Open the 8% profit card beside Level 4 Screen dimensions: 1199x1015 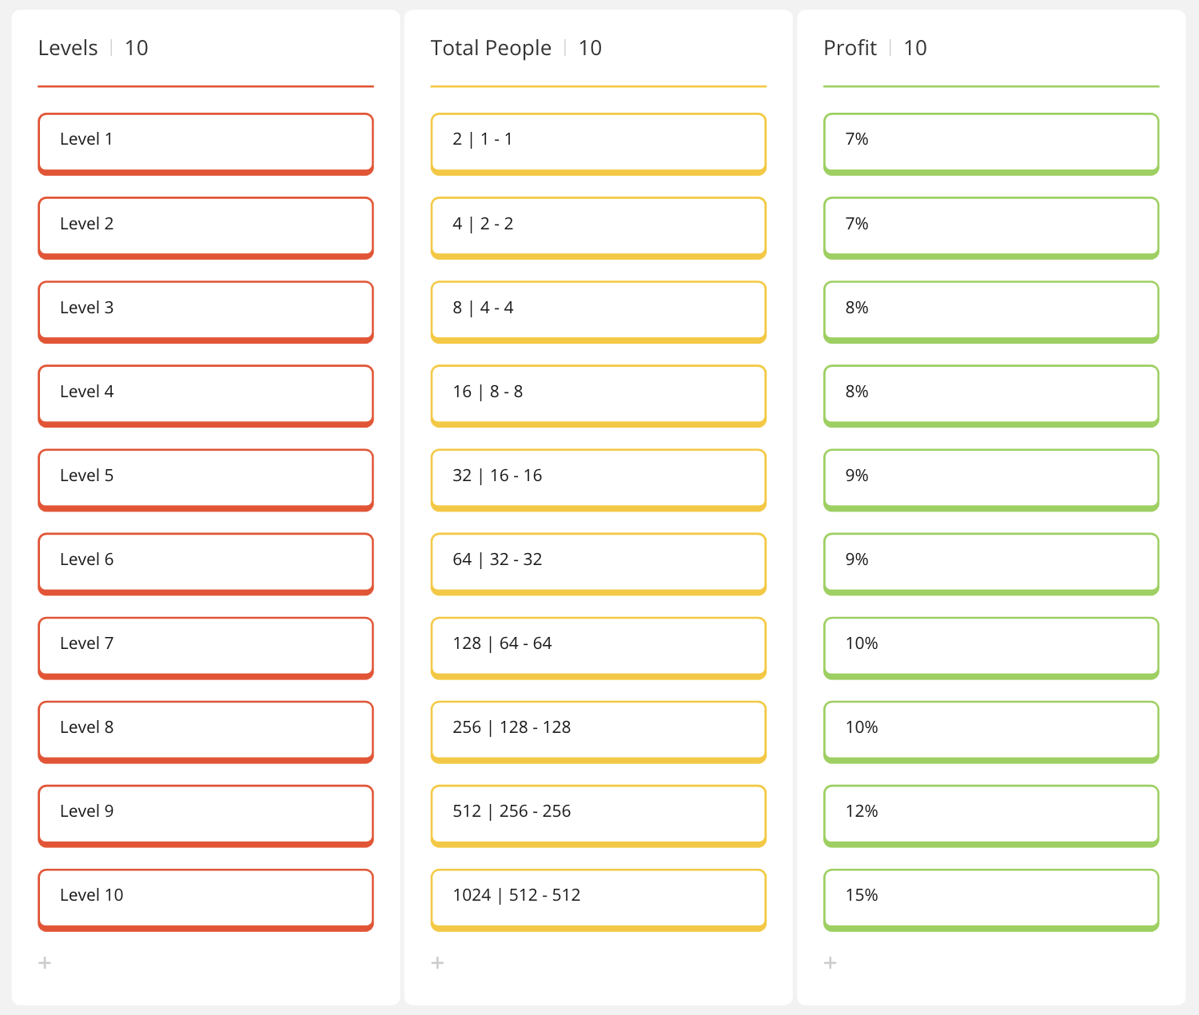pyautogui.click(x=991, y=396)
